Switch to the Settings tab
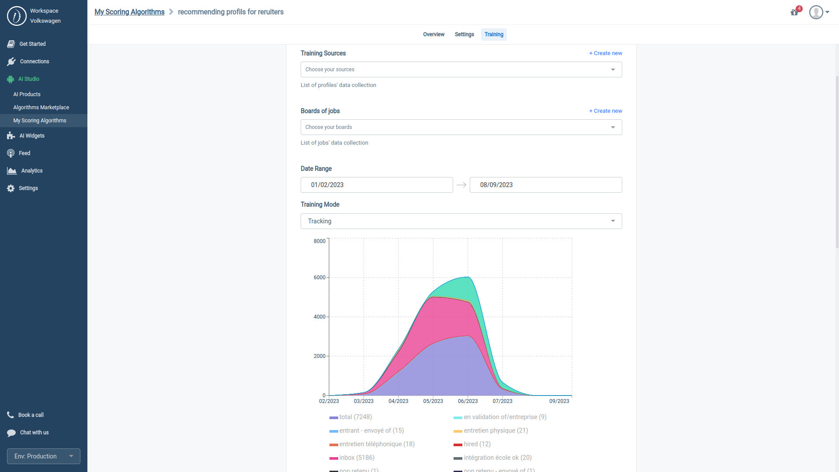The height and width of the screenshot is (472, 839). 464,35
